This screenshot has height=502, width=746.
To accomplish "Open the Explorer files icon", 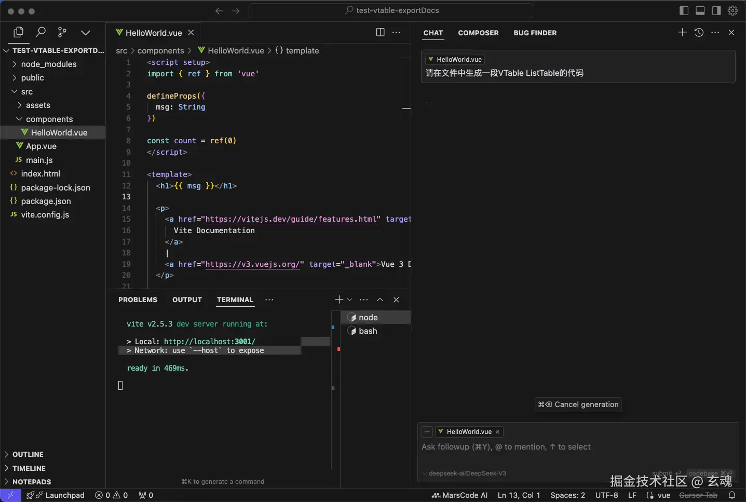I will pyautogui.click(x=19, y=32).
